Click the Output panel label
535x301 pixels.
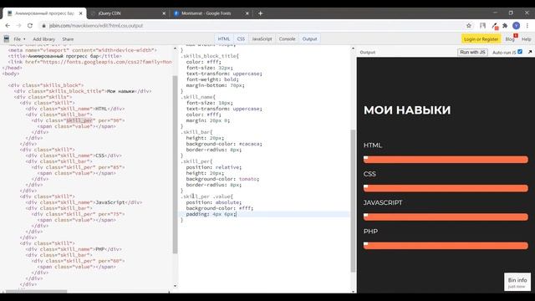pos(368,52)
